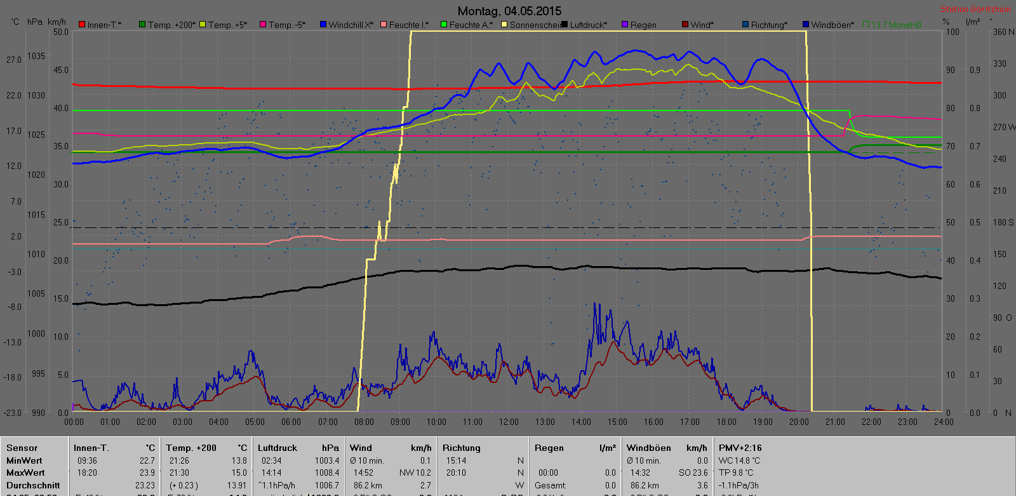Click Wind maximum value NW 10.2
Viewport: 1016px width, 496px height.
pyautogui.click(x=415, y=473)
